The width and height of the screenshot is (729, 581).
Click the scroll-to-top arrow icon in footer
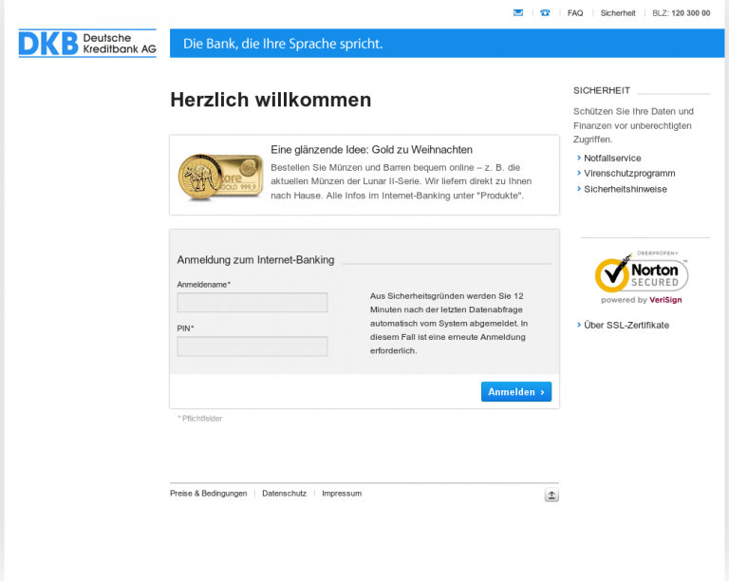click(x=551, y=495)
